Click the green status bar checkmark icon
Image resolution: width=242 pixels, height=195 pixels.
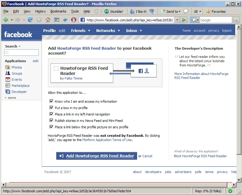click(x=230, y=191)
